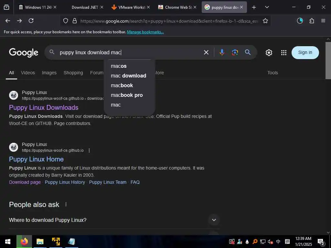Click the Google logo

tap(24, 53)
